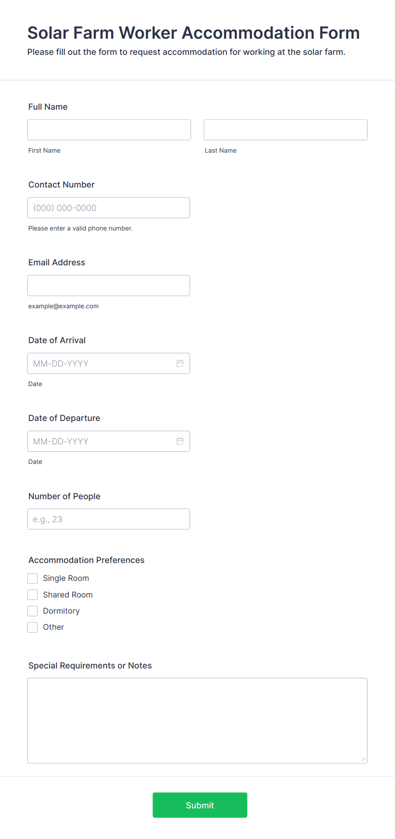Image resolution: width=395 pixels, height=839 pixels.
Task: Select the Other accommodation checkbox
Action: 33,627
